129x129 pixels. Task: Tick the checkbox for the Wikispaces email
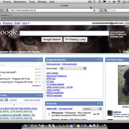click(49, 114)
